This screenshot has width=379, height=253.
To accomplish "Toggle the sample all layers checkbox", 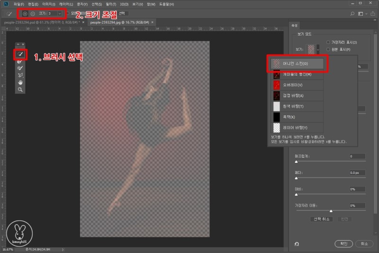I will [x=67, y=14].
